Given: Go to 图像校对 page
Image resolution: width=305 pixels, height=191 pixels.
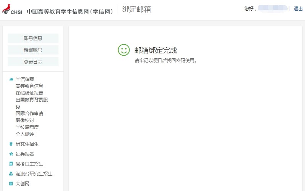Looking at the screenshot, I should 25,120.
